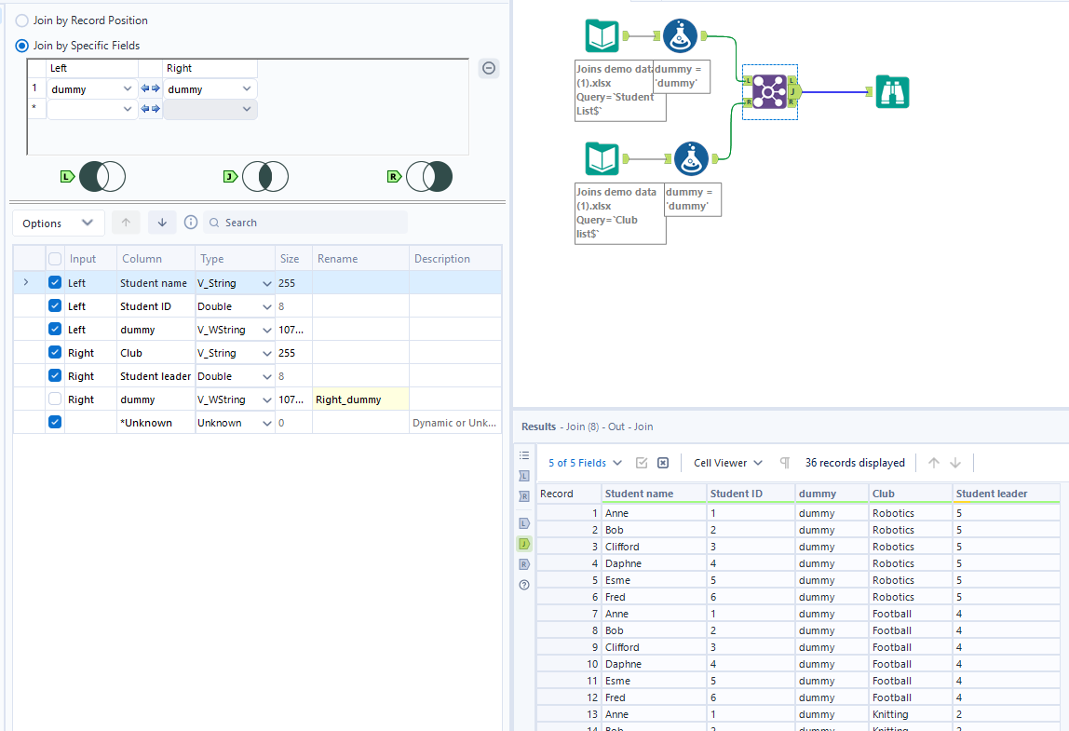
Task: Uncheck the Student ID field checkbox
Action: [55, 306]
